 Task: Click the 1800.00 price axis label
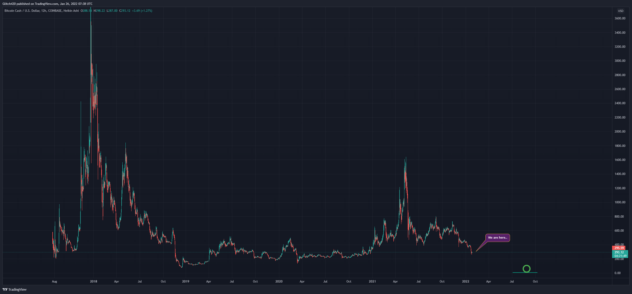620,146
